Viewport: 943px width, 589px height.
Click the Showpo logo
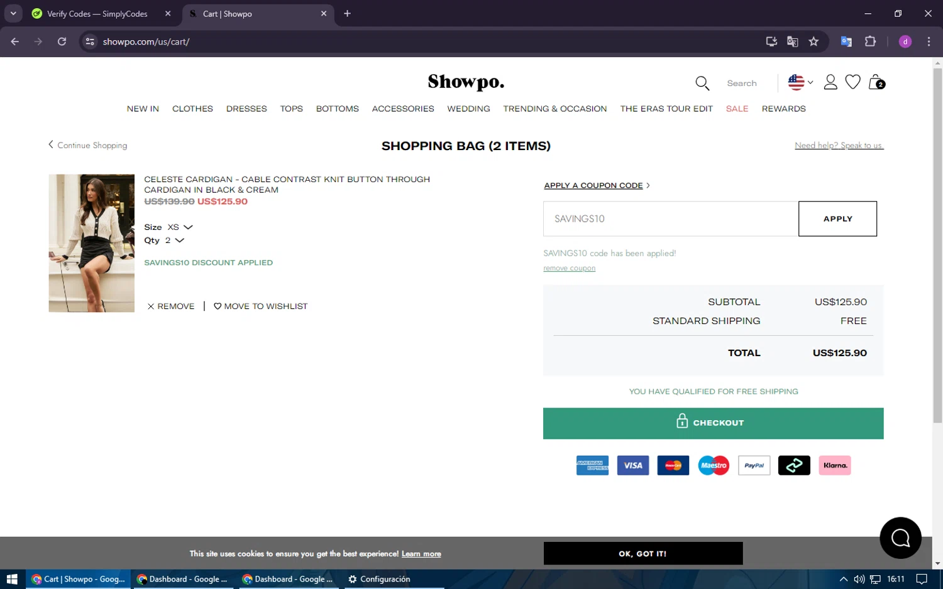(x=466, y=82)
